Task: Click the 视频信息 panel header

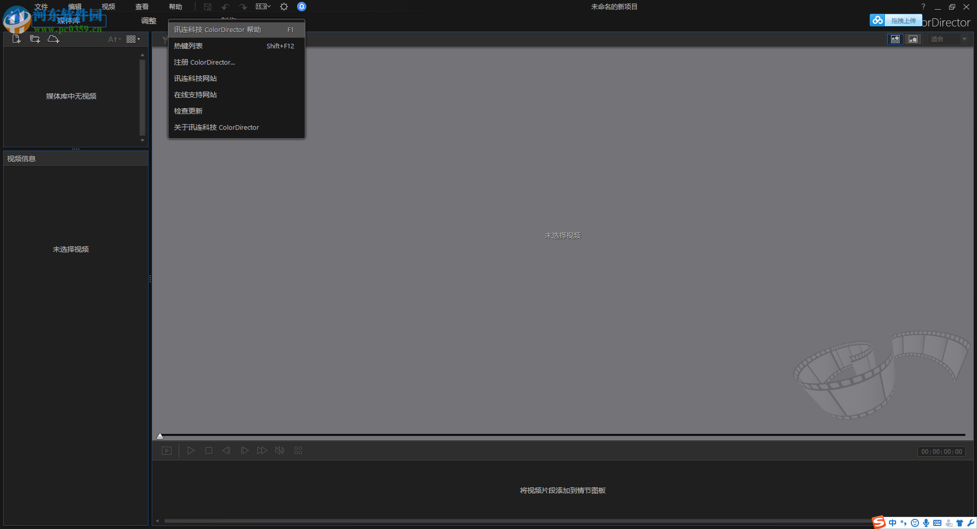Action: tap(76, 159)
